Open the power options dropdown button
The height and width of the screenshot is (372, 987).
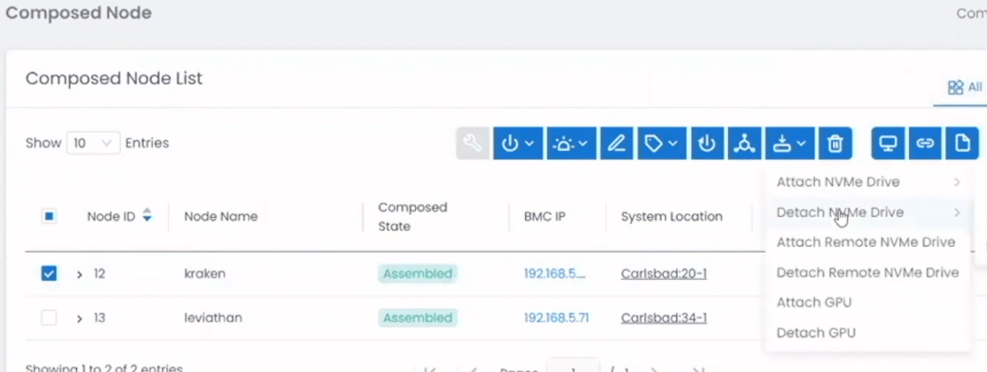click(x=517, y=143)
